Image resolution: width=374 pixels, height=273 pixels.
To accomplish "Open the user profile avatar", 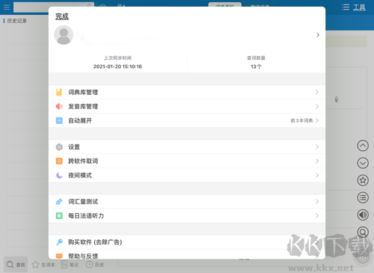I will pos(64,35).
